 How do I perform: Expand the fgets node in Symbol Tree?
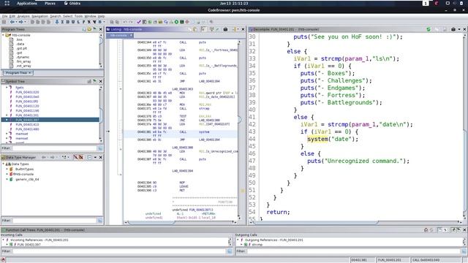pos(7,88)
